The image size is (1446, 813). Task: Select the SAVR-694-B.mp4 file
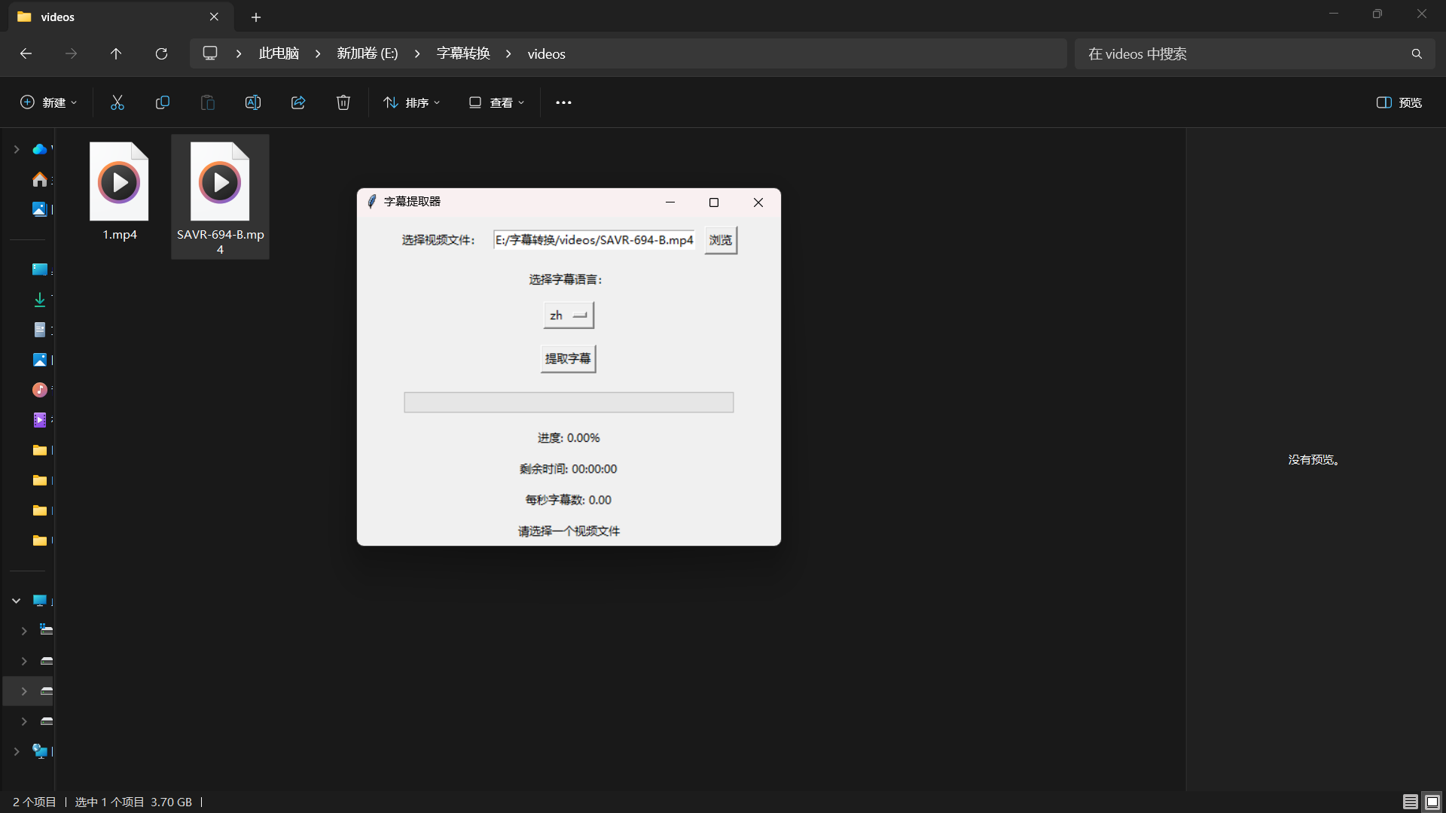point(220,197)
